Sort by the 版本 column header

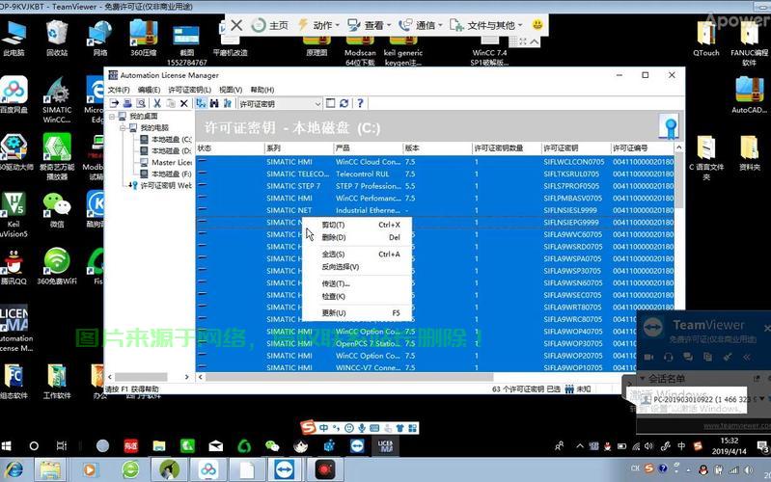[437, 147]
